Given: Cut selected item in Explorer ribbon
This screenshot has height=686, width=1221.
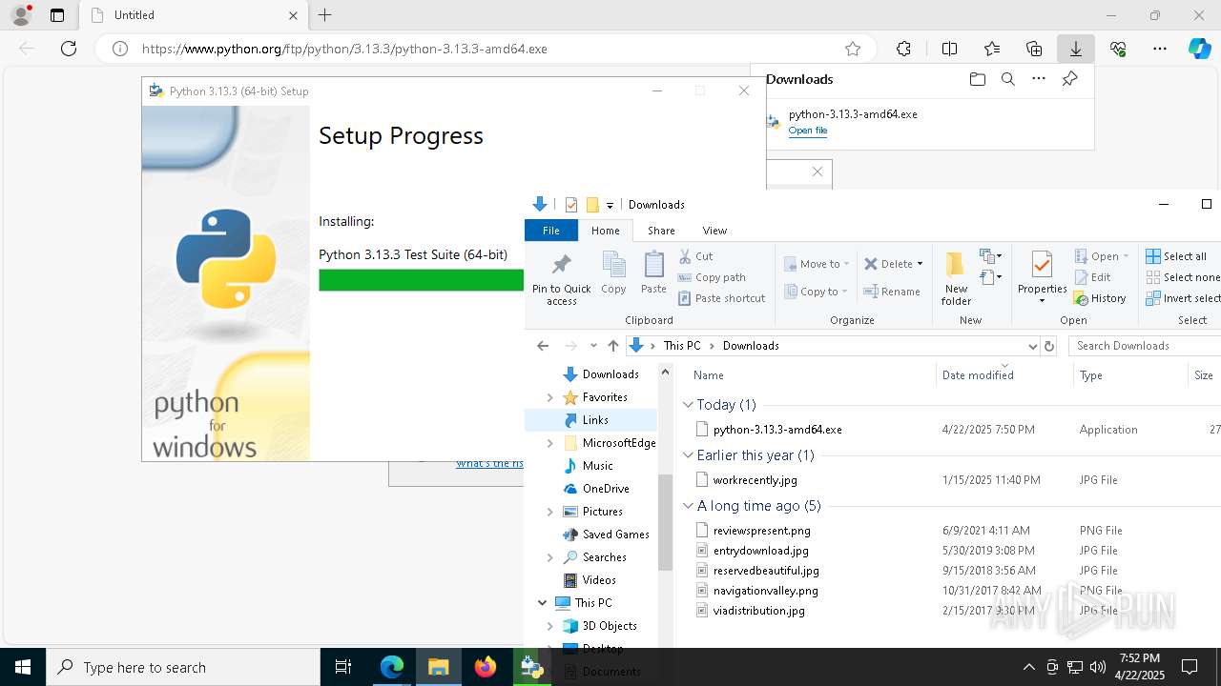Looking at the screenshot, I should pos(696,256).
